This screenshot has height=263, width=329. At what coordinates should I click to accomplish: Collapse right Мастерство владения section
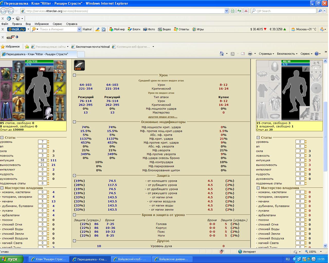pyautogui.click(x=258, y=188)
